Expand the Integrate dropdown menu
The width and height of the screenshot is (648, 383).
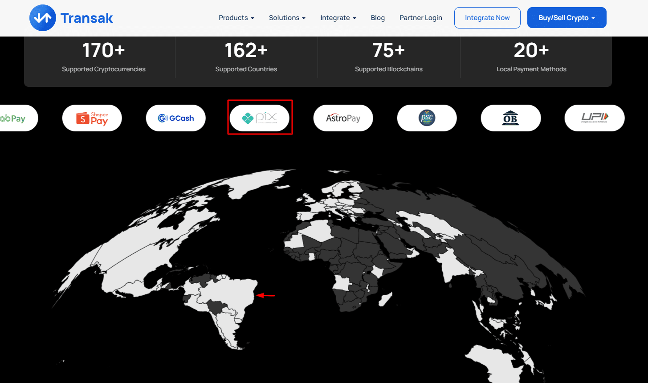pyautogui.click(x=338, y=18)
